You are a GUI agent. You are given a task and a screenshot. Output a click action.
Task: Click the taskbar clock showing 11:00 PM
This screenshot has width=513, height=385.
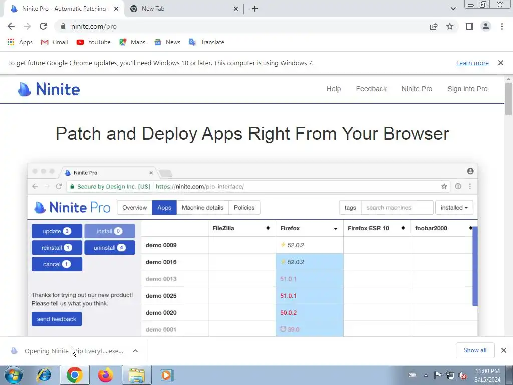click(487, 375)
